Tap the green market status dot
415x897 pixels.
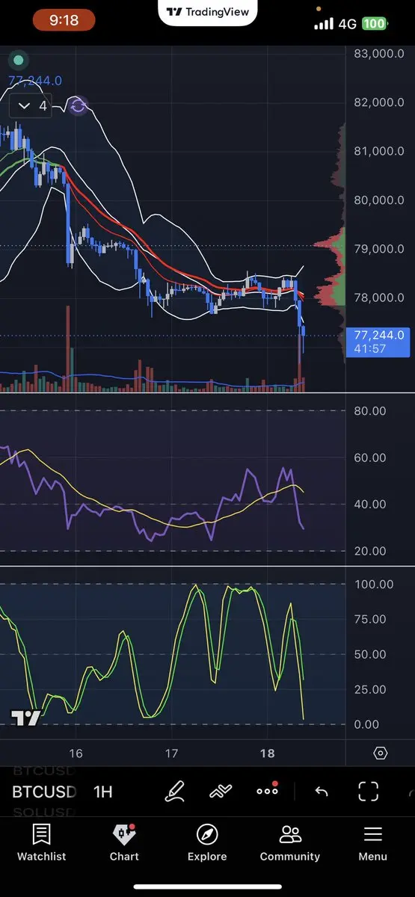[x=19, y=61]
